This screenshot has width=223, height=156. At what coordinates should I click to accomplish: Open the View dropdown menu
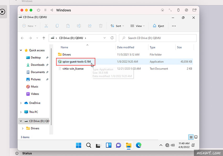coord(137,26)
